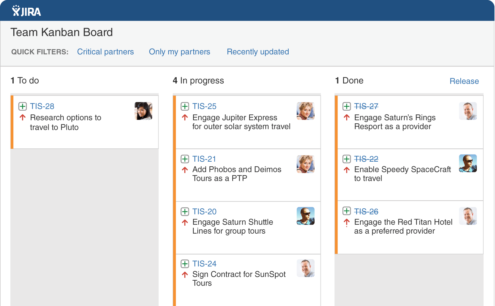Toggle the Only my partners filter
The height and width of the screenshot is (306, 495).
pos(179,52)
